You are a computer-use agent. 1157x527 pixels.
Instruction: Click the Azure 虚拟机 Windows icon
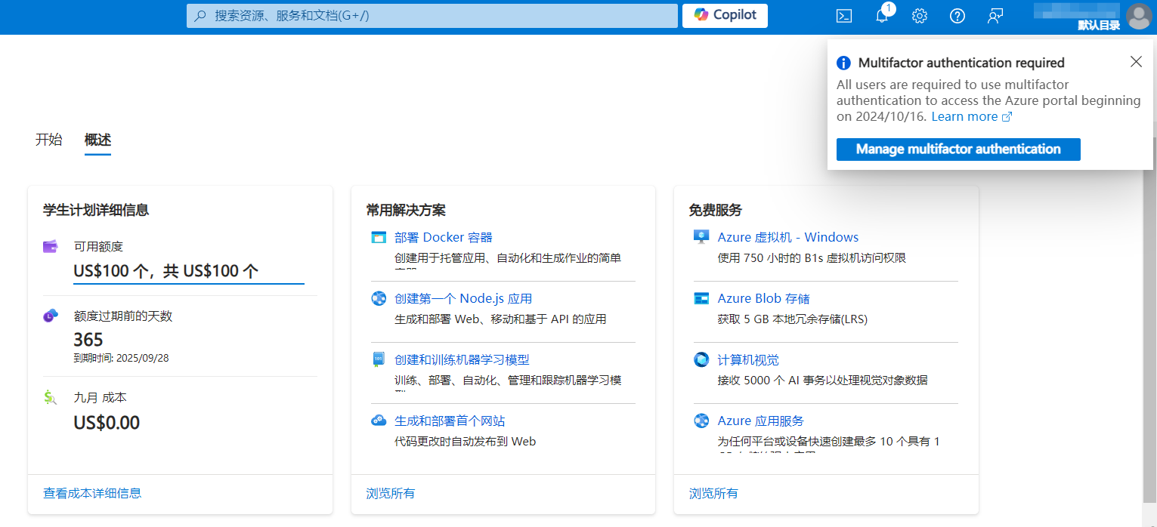pos(701,237)
